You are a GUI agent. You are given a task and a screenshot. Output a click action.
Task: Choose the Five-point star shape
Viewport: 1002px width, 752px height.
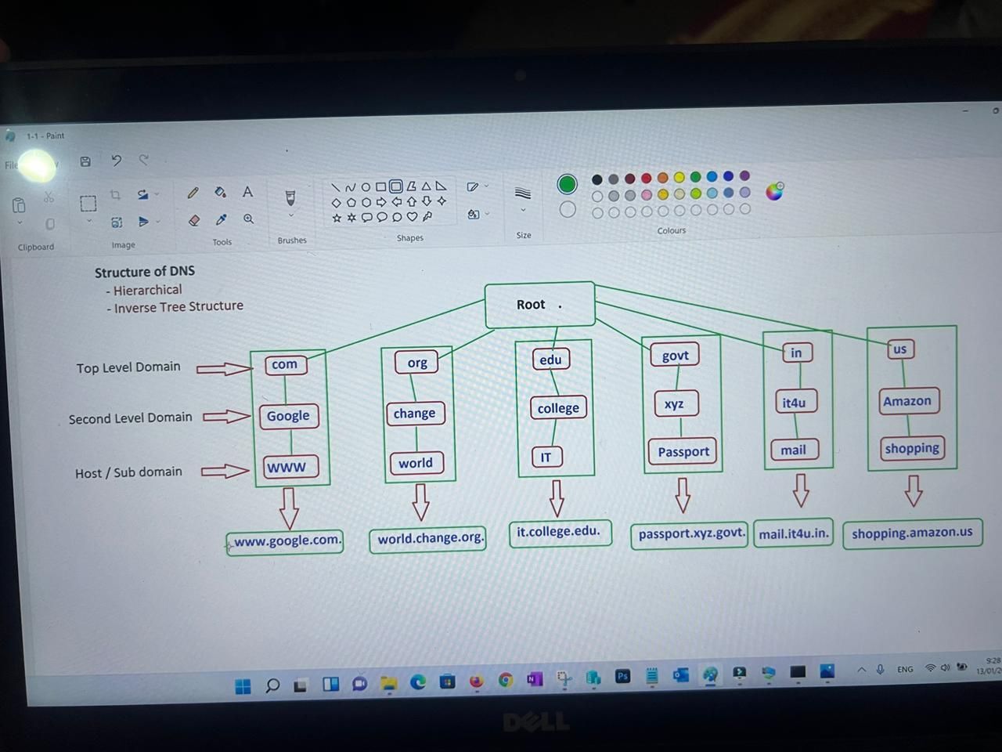337,218
